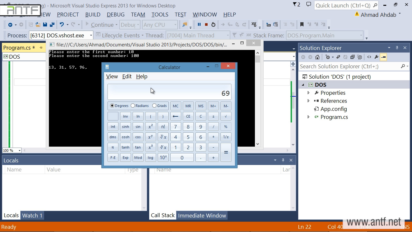Image resolution: width=412 pixels, height=232 pixels.
Task: Select the Grads radio button
Action: (154, 106)
